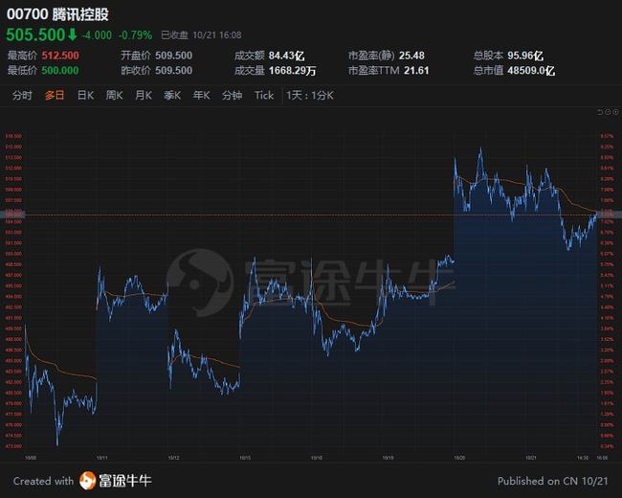622x498 pixels.
Task: Click the percent change -0.79%
Action: [x=135, y=35]
